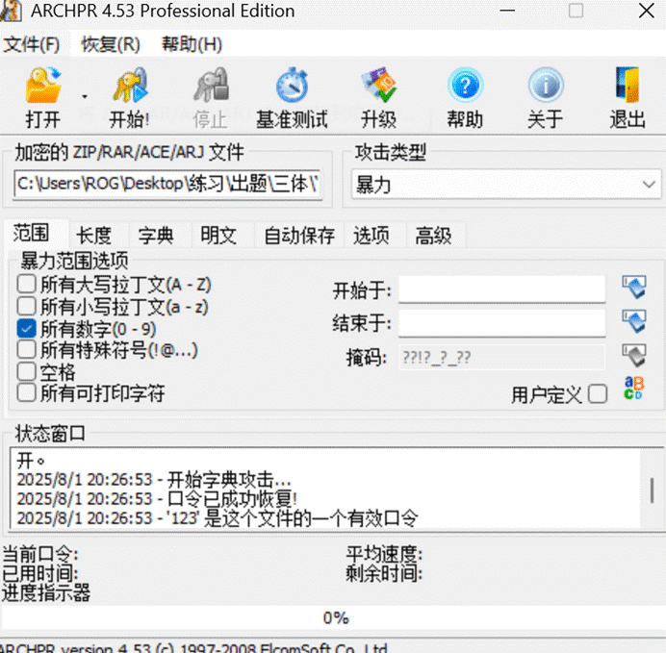The height and width of the screenshot is (653, 666).
Task: Click the 打开 (Open) folder icon
Action: click(43, 86)
